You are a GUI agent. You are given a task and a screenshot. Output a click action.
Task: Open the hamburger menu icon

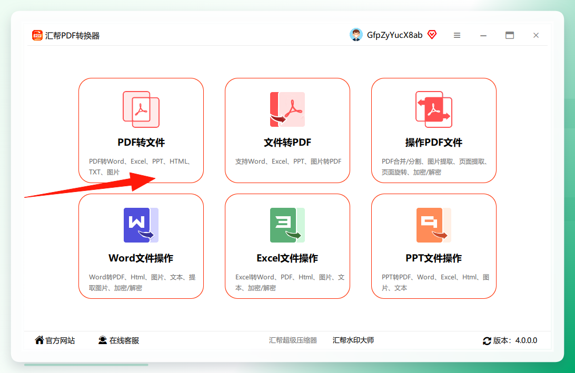tap(457, 35)
